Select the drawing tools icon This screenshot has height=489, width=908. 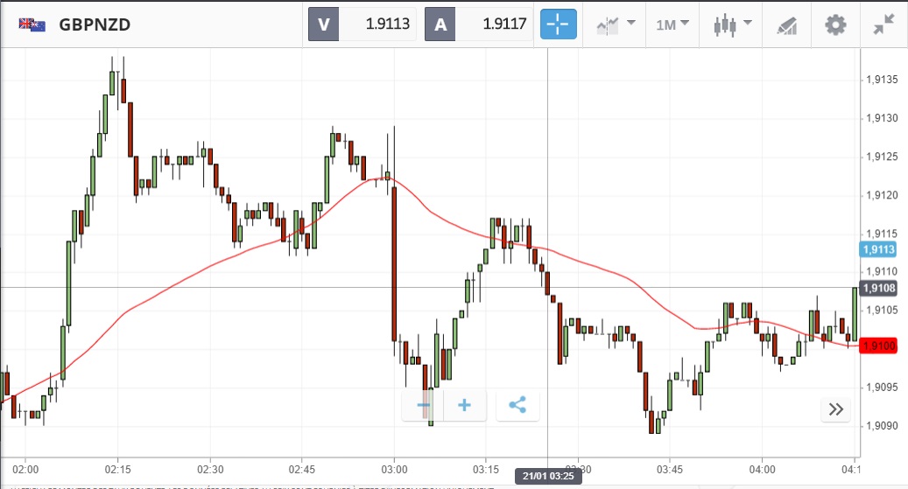(785, 24)
